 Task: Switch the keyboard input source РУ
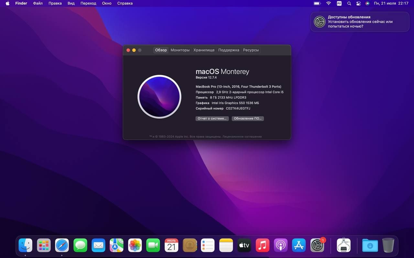(339, 3)
